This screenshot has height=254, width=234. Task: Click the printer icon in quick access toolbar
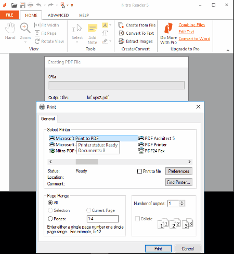click(31, 5)
